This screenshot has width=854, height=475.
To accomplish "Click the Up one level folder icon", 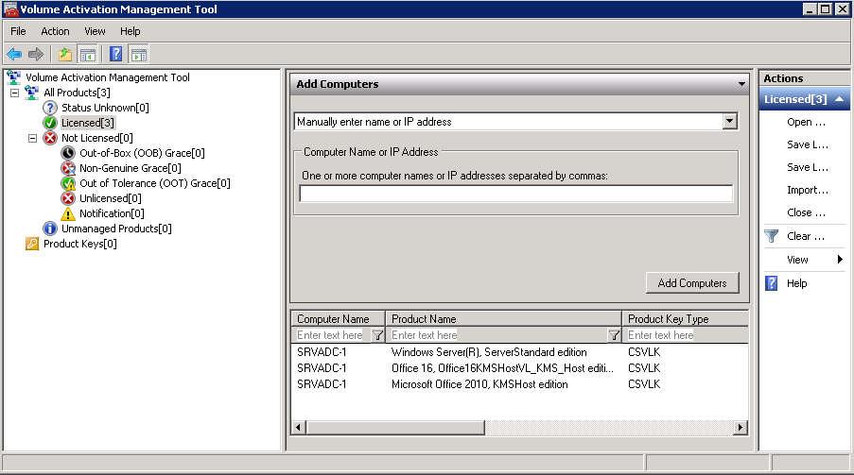I will [65, 55].
